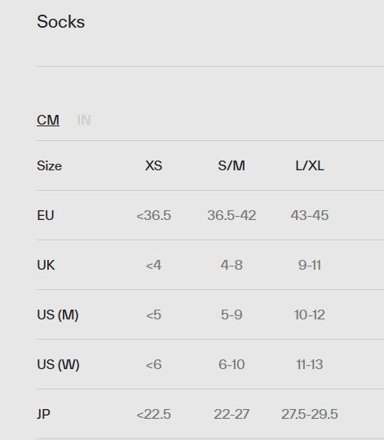Click the Size row label
The image size is (384, 440).
pos(50,165)
